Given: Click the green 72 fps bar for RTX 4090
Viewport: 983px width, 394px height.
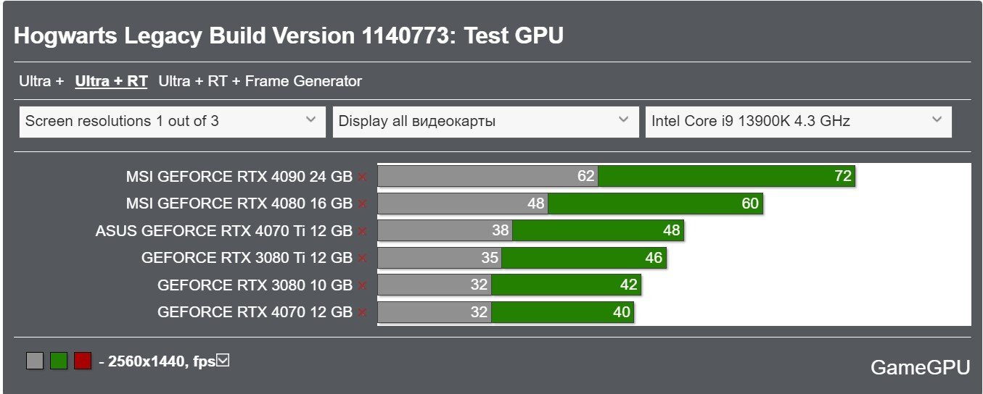Looking at the screenshot, I should [727, 176].
